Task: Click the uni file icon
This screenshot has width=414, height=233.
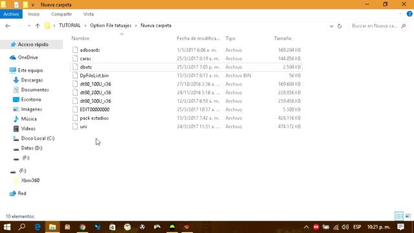Action: (x=75, y=126)
